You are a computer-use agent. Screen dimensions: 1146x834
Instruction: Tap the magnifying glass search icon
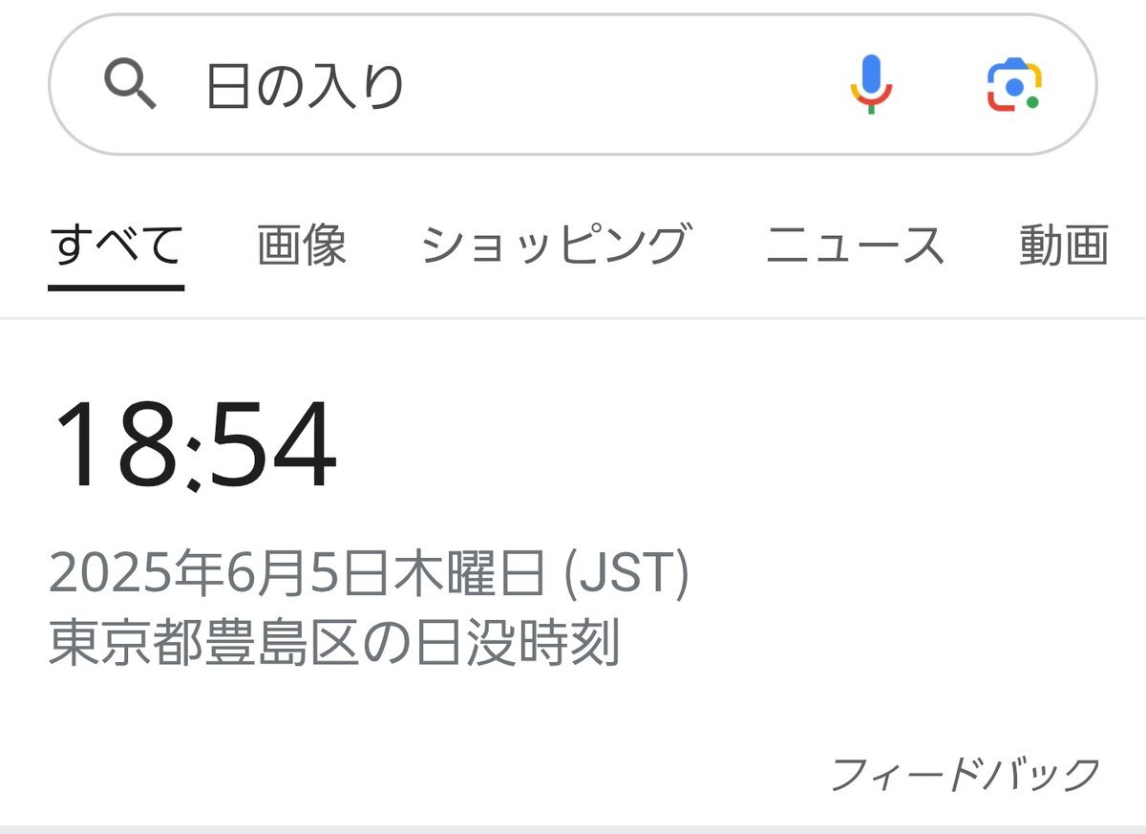tap(130, 84)
